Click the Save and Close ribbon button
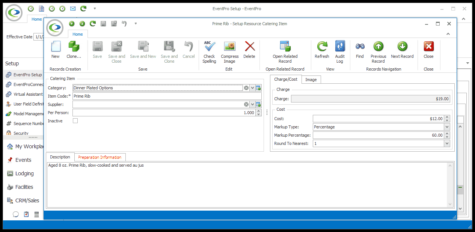 [x=116, y=52]
